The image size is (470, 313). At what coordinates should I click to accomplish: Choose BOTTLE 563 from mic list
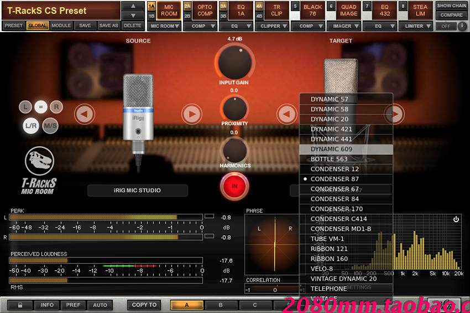(346, 159)
